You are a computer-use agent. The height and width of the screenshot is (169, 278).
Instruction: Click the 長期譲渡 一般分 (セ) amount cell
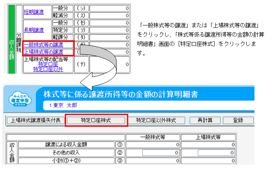pos(109,23)
